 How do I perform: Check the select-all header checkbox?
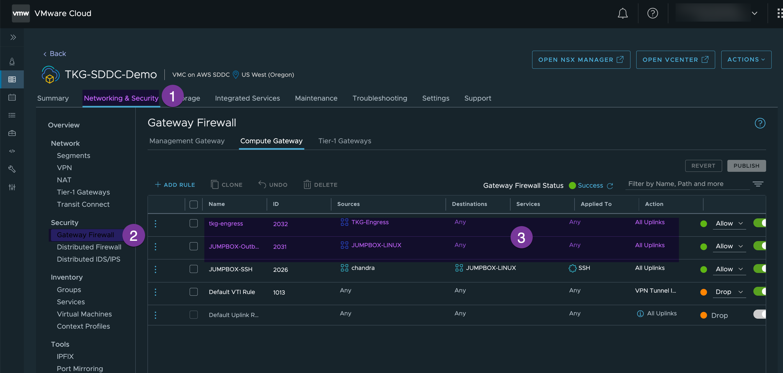coord(194,205)
